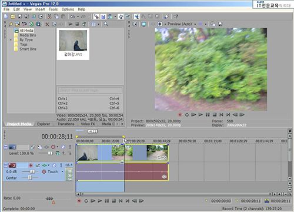Adjust audio track 2 Center pan slider
Screen dimensions: 294x212
[x=30, y=178]
